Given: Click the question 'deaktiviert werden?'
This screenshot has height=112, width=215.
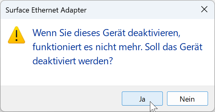Looking at the screenshot, I should click(x=73, y=61).
